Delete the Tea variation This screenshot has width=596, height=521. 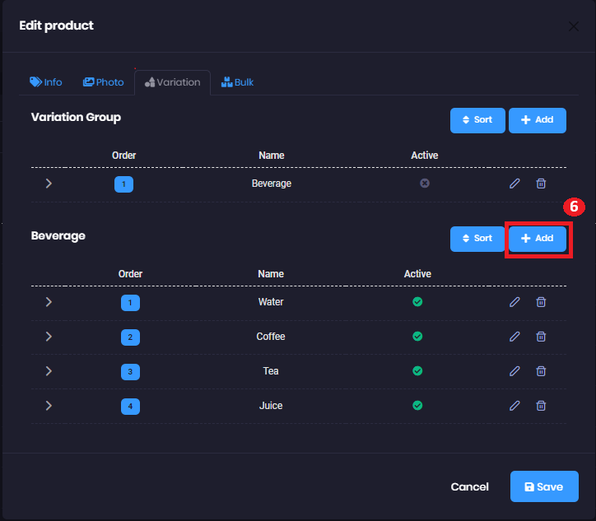click(x=541, y=371)
